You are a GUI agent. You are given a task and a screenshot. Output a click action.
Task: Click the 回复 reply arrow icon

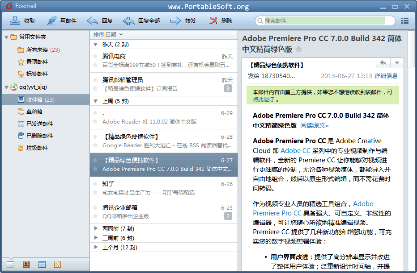[93, 21]
